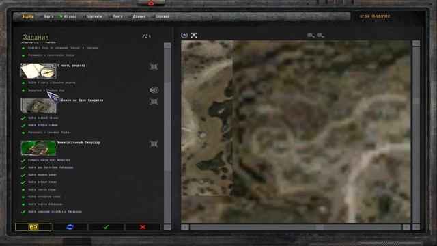Toggle map markers visibility eye icon
This screenshot has height=246, width=437.
pyautogui.click(x=184, y=35)
